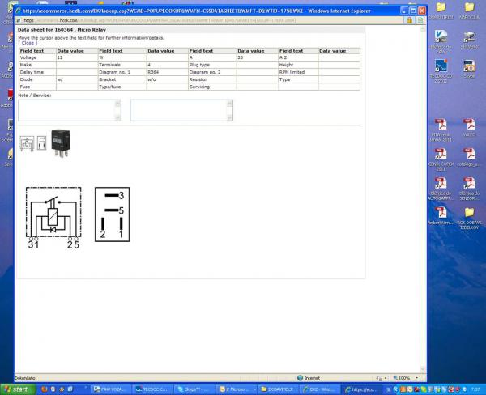Open the relay circuit diagram icon
The width and height of the screenshot is (486, 395).
(x=26, y=143)
